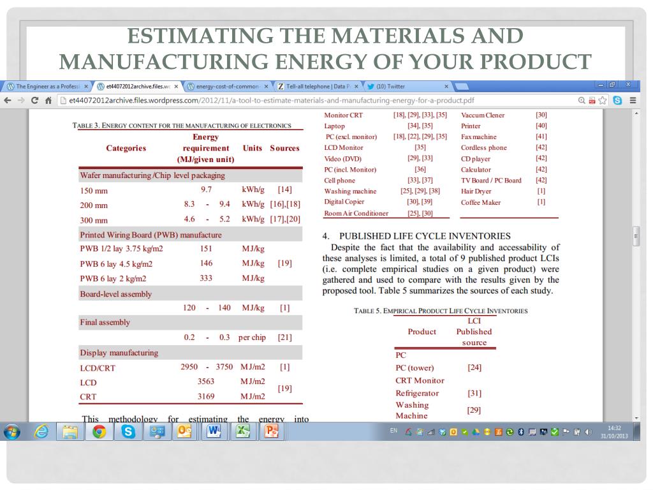Click the '150 mm' table row label
The width and height of the screenshot is (653, 490).
coord(94,191)
